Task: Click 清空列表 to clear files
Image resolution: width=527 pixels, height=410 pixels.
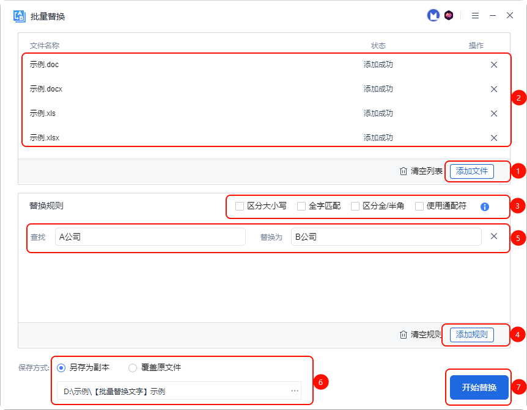Action: pos(421,171)
